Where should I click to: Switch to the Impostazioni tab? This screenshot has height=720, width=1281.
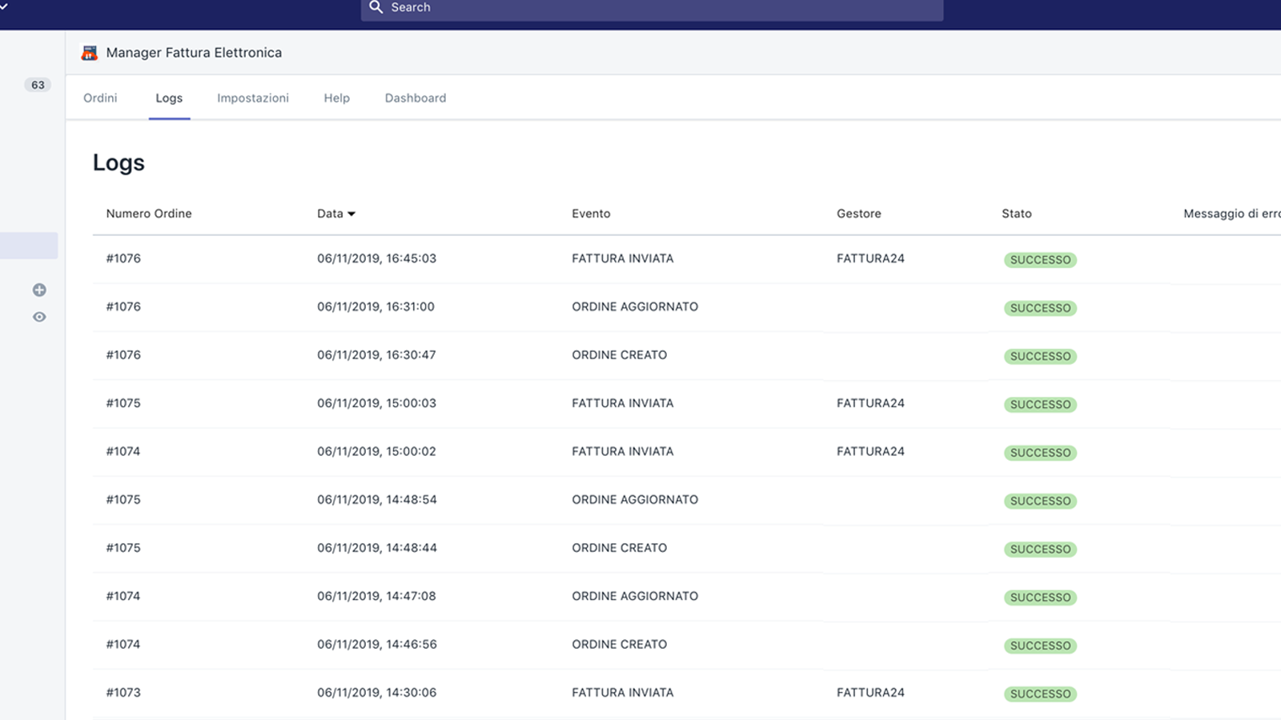pyautogui.click(x=253, y=98)
